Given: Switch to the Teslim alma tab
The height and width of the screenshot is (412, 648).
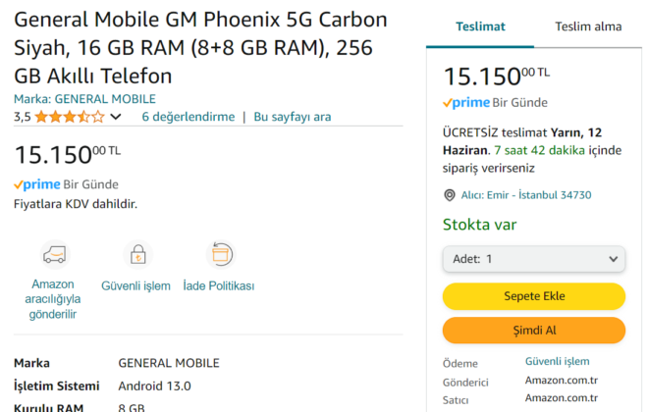Looking at the screenshot, I should [x=587, y=26].
